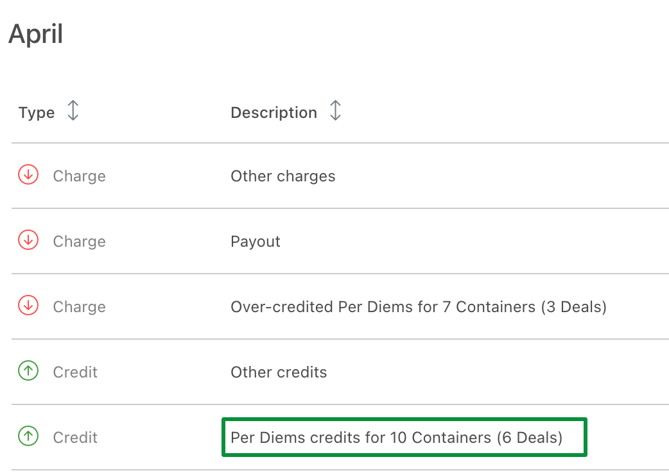
Task: Select 'Payout' description
Action: [255, 242]
